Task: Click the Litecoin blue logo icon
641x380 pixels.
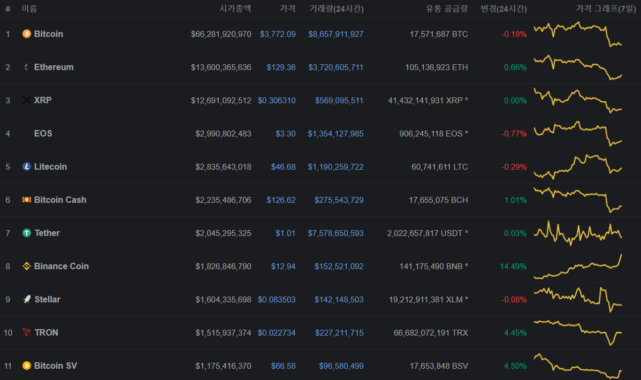Action: tap(27, 166)
